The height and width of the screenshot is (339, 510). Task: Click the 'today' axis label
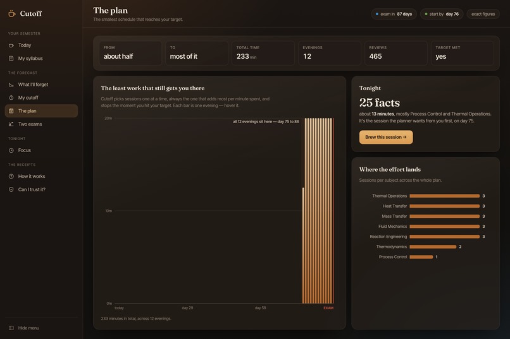[119, 308]
